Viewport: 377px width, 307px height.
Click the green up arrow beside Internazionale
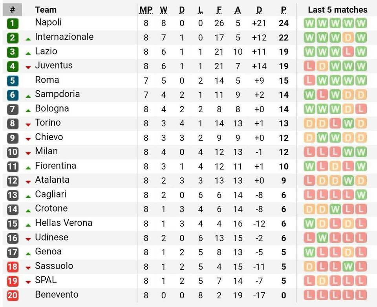[28, 39]
